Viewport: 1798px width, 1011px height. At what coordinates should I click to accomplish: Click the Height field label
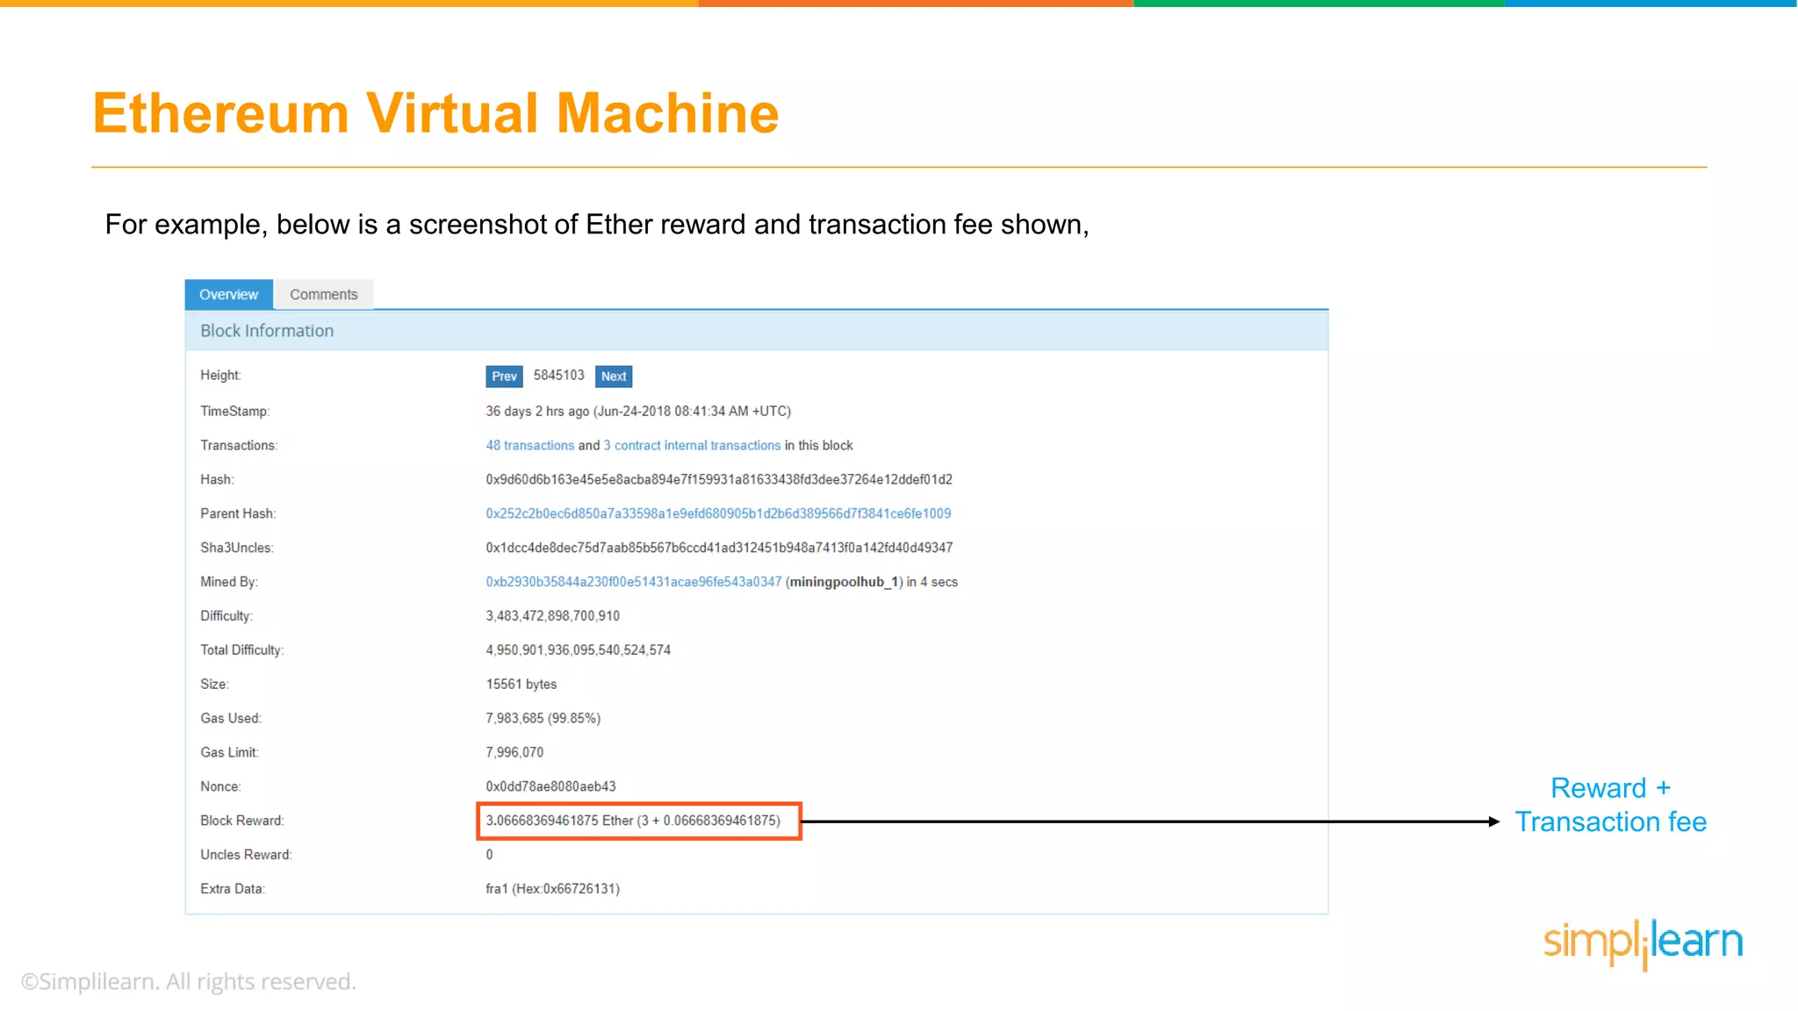(x=220, y=376)
